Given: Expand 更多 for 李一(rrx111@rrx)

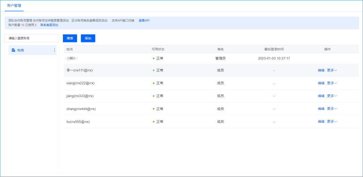Looking at the screenshot, I should click(x=332, y=70).
